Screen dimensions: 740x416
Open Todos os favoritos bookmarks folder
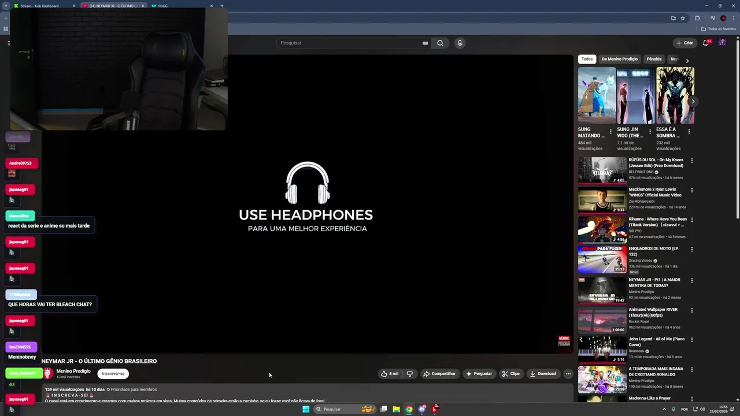point(719,29)
